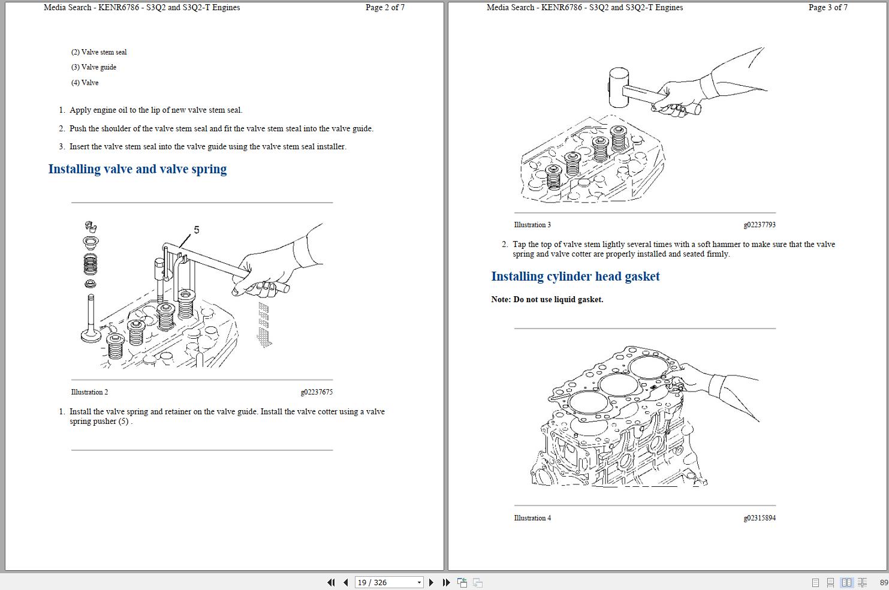Screen dimensions: 889x590
Task: Enable continuous scrolling page layout
Action: (831, 582)
